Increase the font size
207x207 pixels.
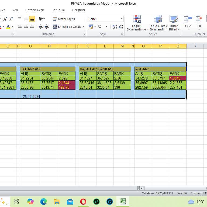point(5,19)
